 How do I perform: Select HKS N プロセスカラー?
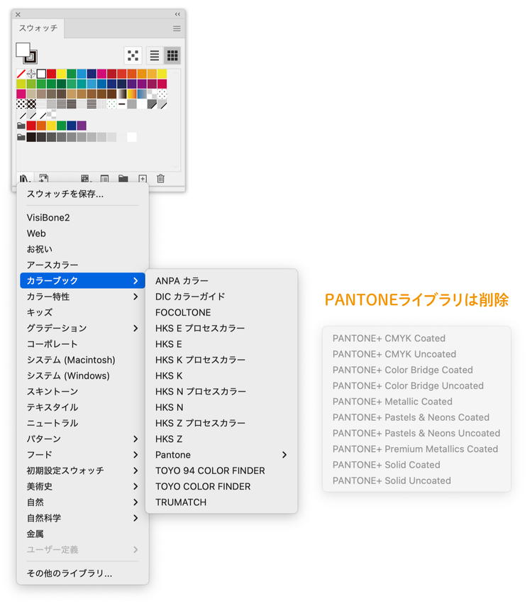(x=221, y=391)
